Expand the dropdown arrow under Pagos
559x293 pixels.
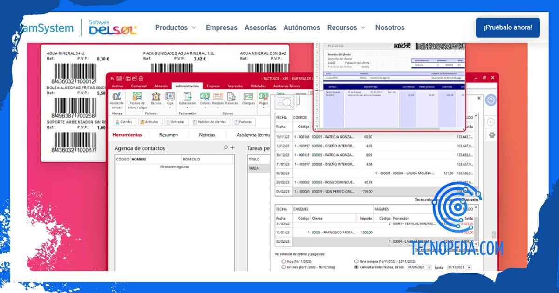[x=263, y=108]
